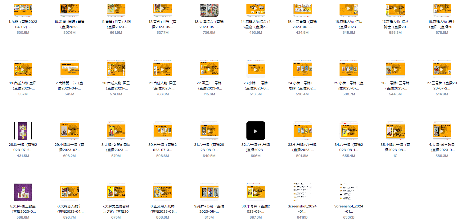Image resolution: width=473 pixels, height=222 pixels.
Task: Open the 641KB Screenshot_2024 image thumbnail
Action: [x=302, y=192]
